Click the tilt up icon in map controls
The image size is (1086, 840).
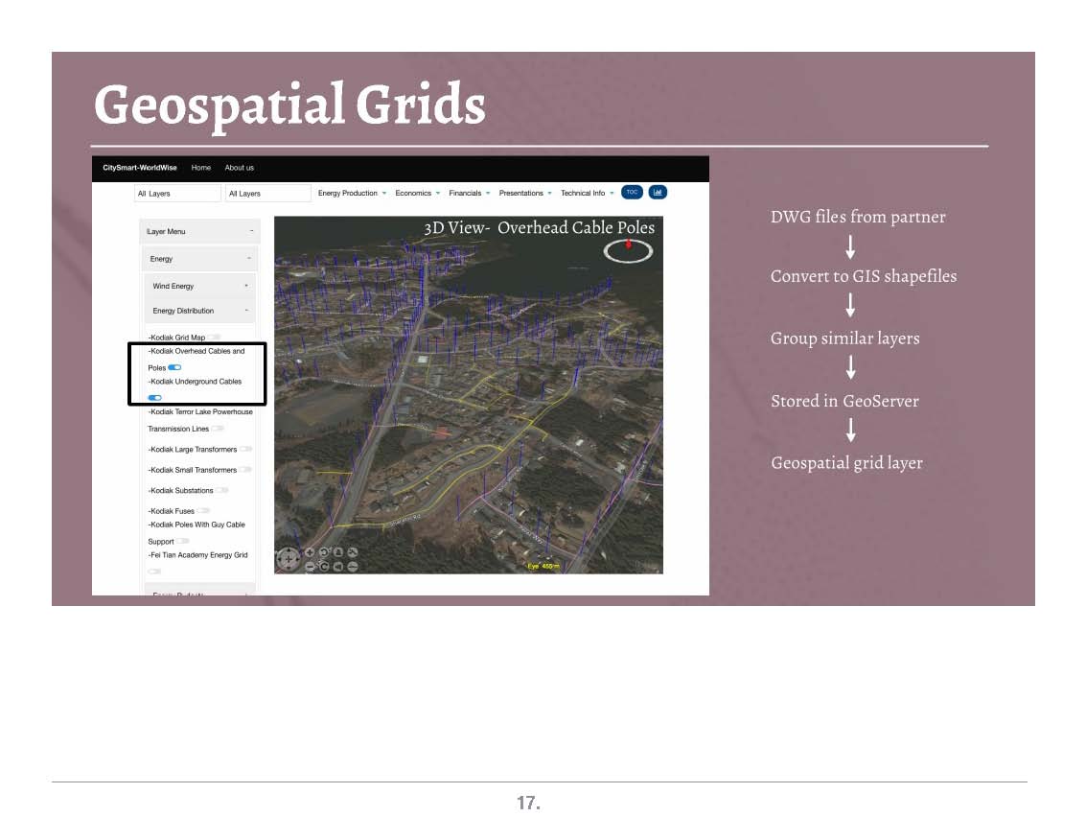click(338, 553)
